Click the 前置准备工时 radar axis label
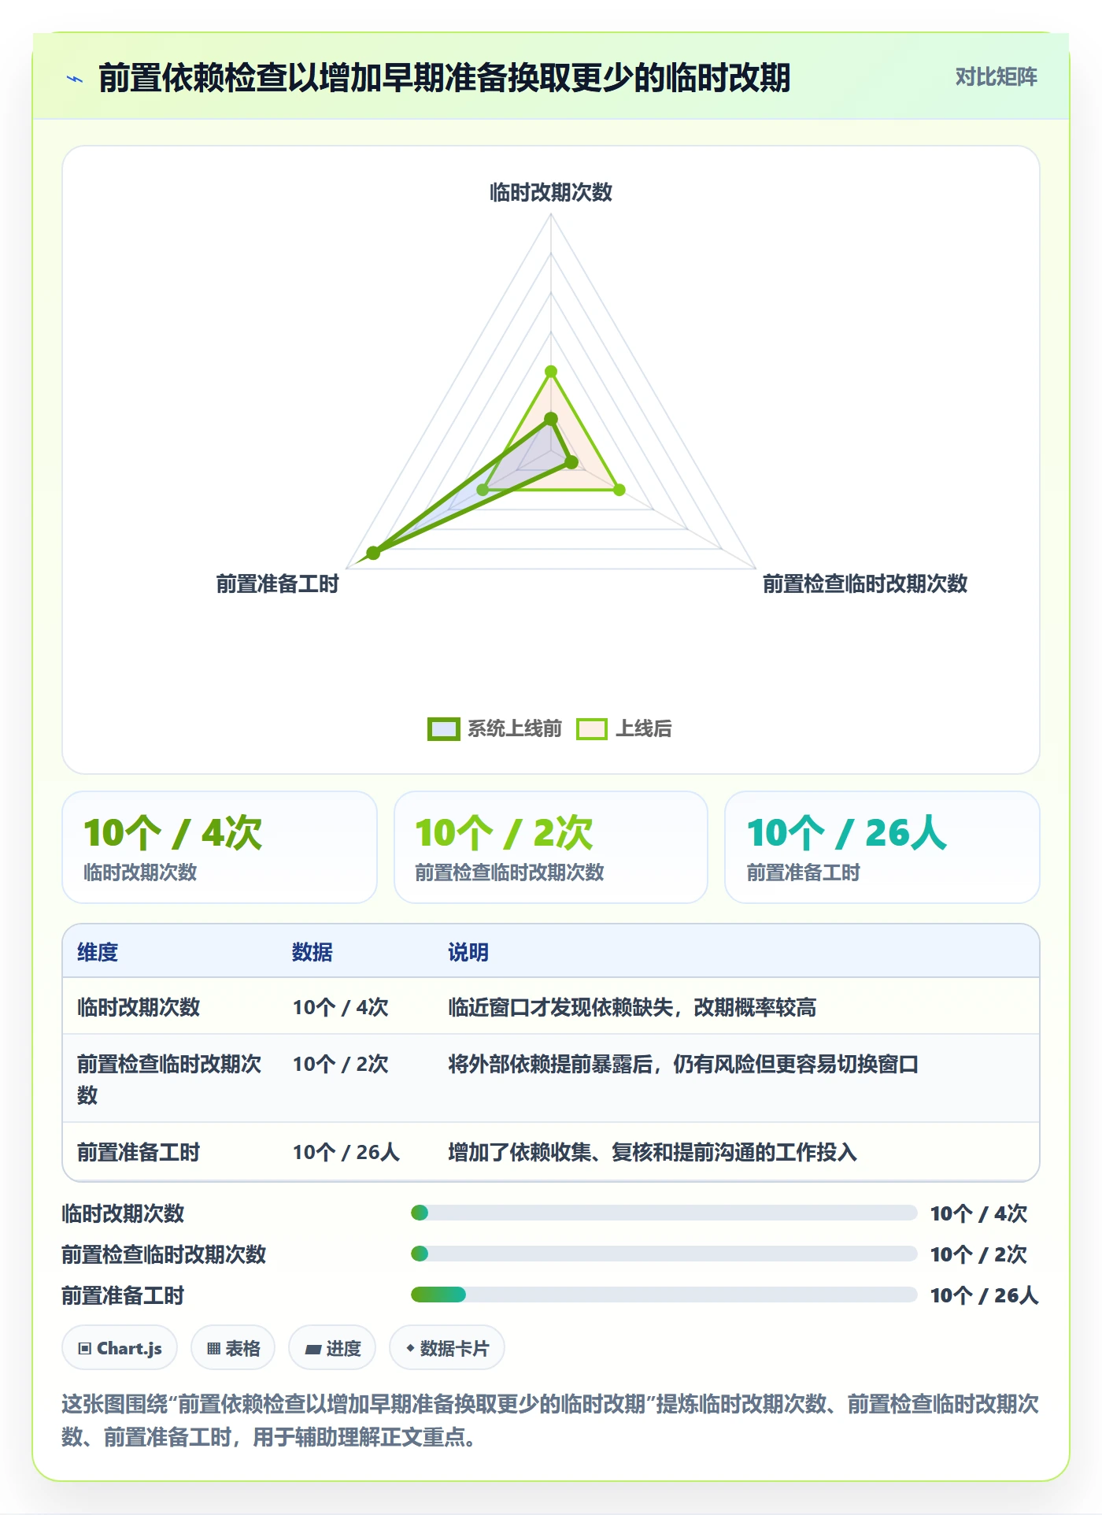 (277, 583)
